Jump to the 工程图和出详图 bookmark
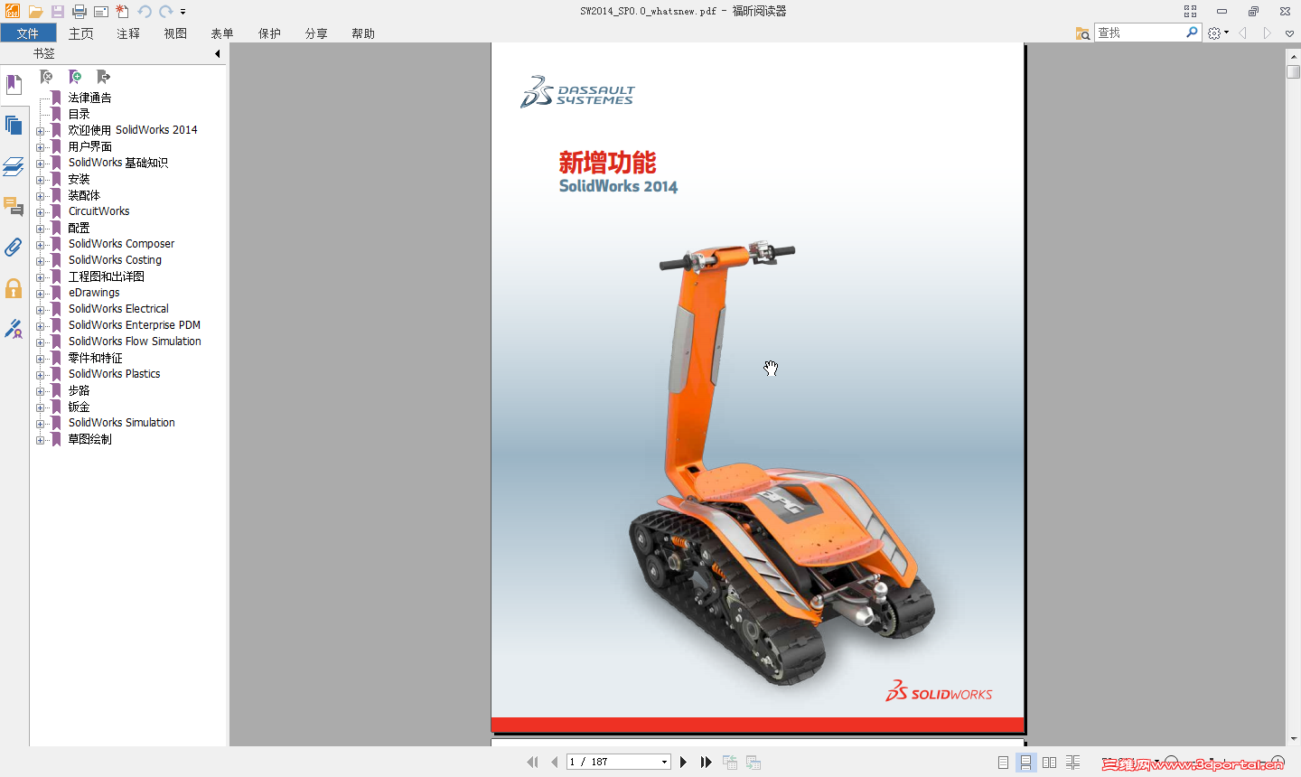 [107, 276]
